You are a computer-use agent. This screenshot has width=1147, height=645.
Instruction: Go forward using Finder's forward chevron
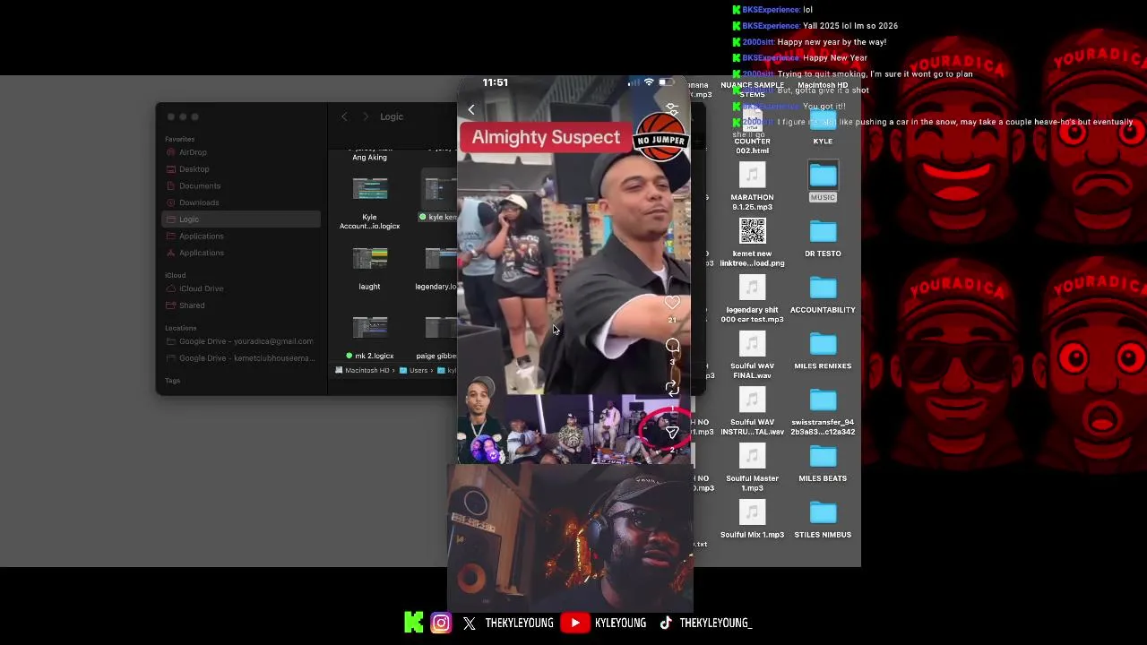point(366,116)
